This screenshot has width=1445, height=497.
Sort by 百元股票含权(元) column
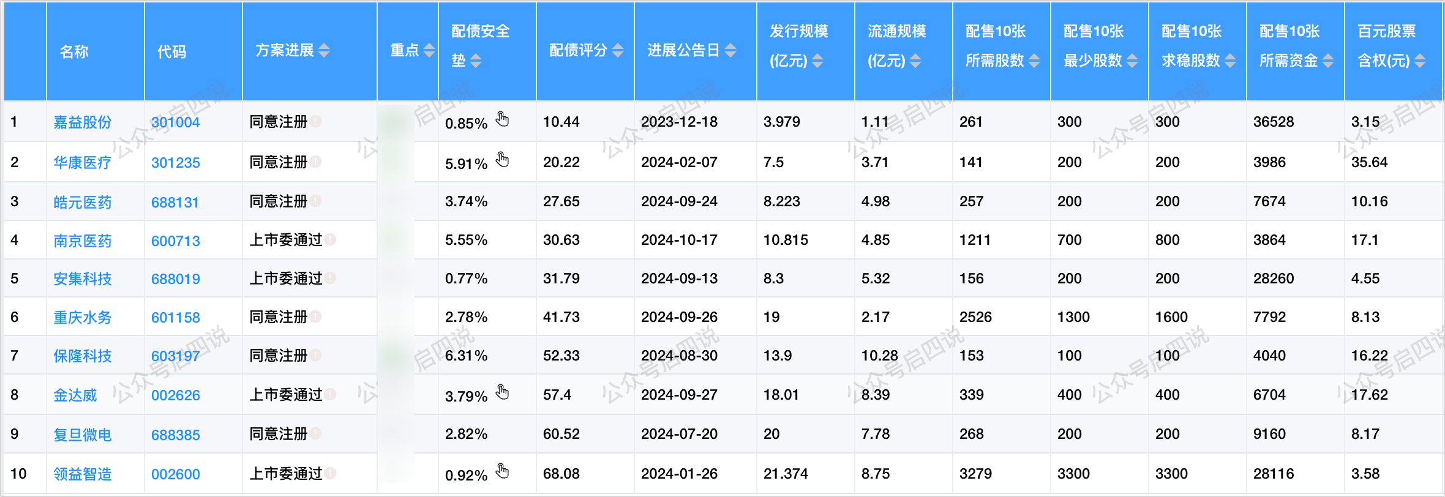[x=1420, y=61]
